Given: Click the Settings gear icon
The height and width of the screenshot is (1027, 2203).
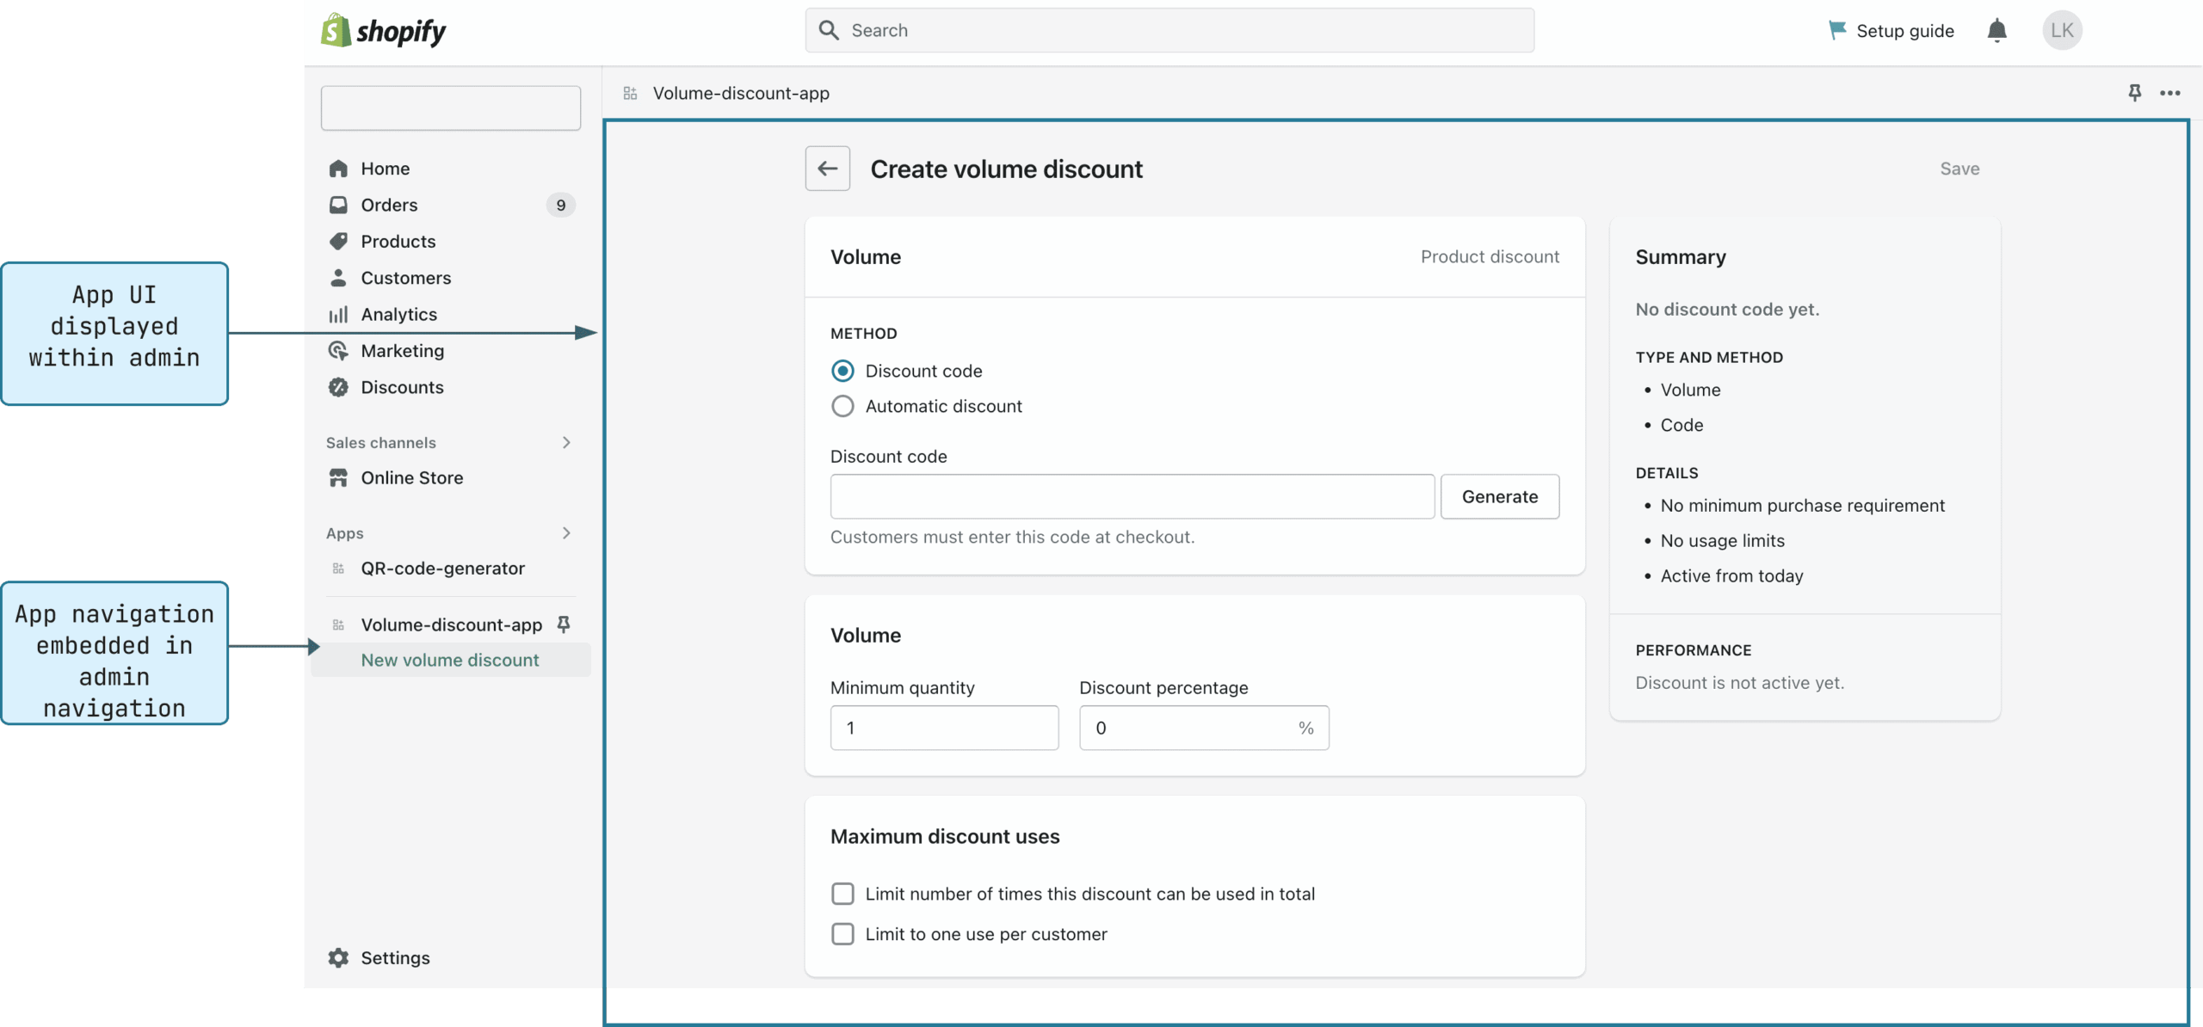Looking at the screenshot, I should click(338, 957).
